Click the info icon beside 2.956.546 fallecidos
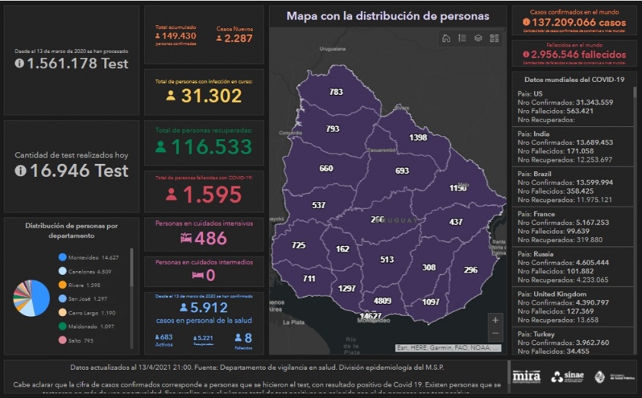 coord(527,55)
